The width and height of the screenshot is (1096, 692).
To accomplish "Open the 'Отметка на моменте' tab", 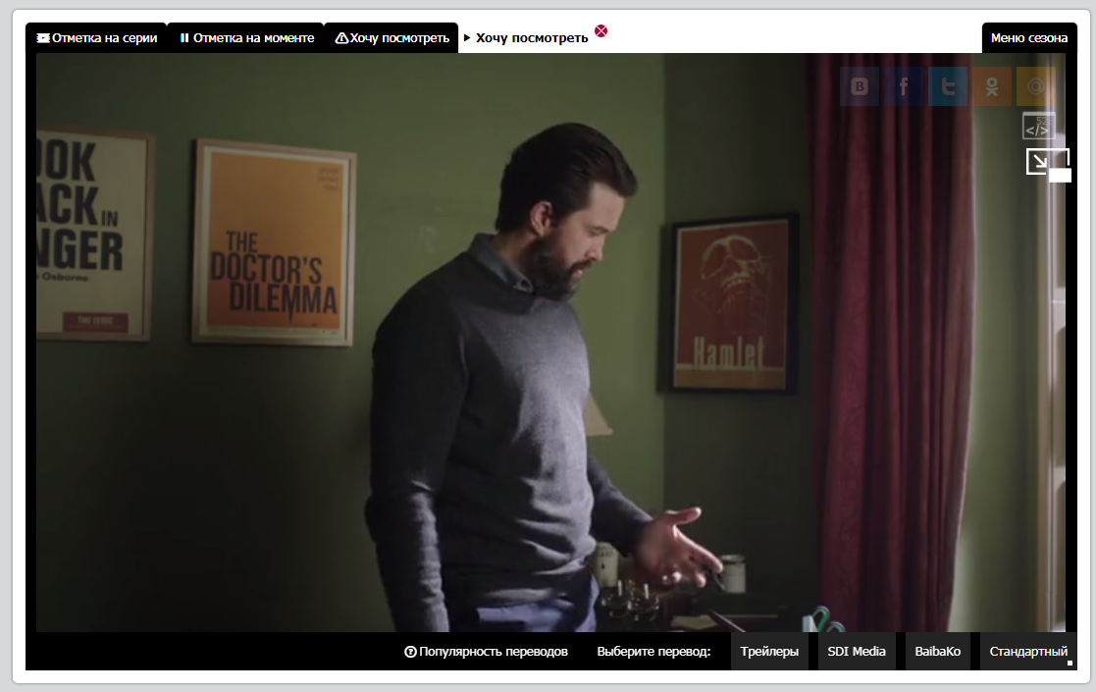I will click(246, 37).
